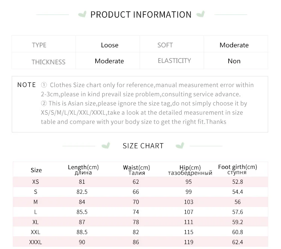The height and width of the screenshot is (249, 281).
Task: Click the leaf icon left of PRODUCT INFORMATION
Action: click(82, 14)
